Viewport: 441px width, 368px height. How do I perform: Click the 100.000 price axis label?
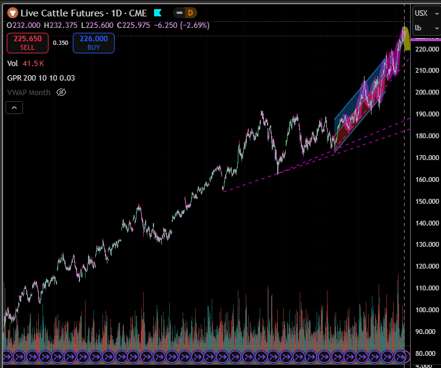pyautogui.click(x=427, y=310)
